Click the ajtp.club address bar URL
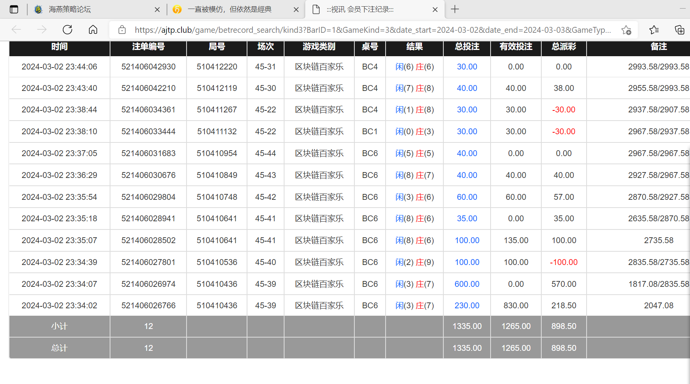The width and height of the screenshot is (690, 384). [373, 30]
